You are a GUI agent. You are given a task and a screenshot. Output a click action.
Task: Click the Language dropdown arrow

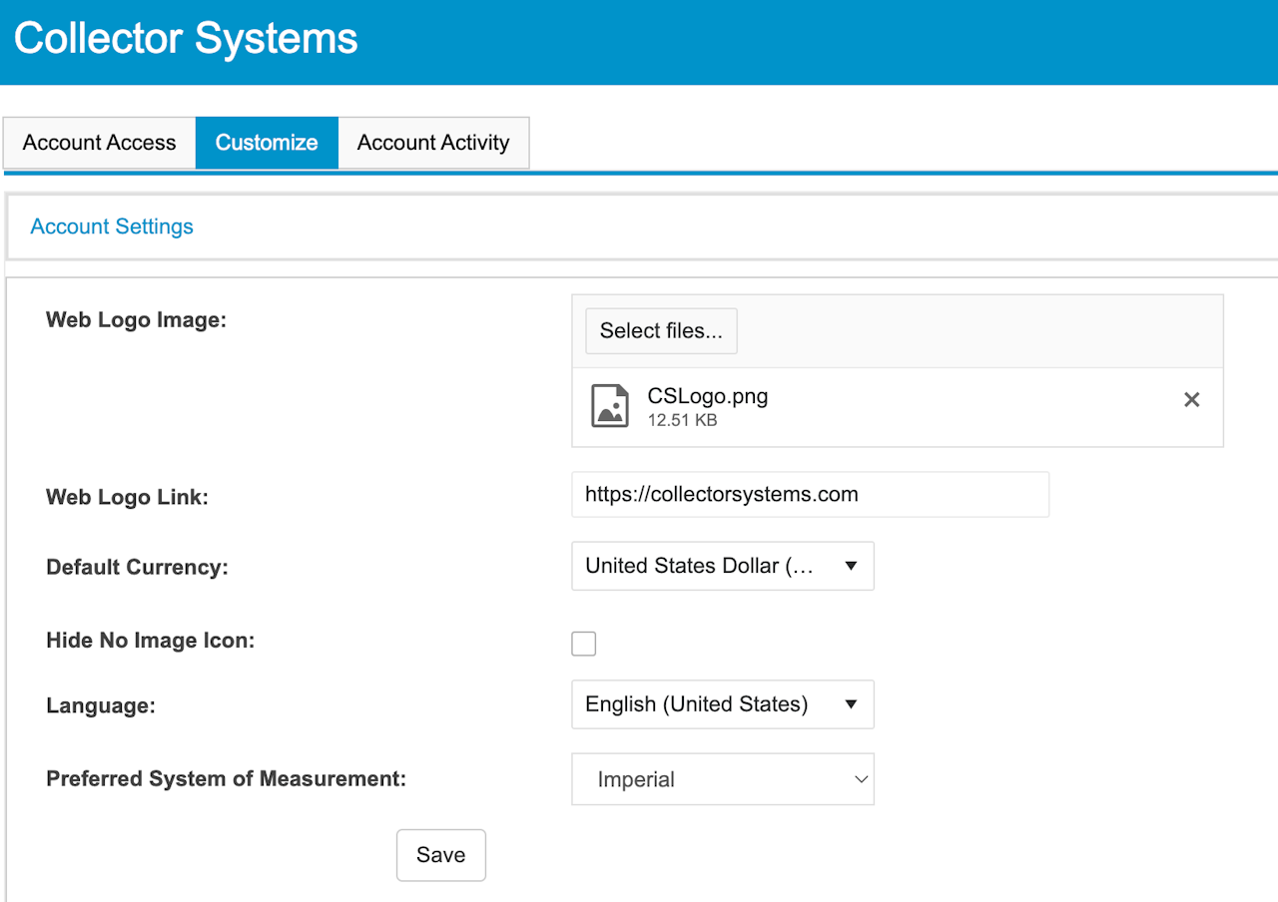click(851, 704)
